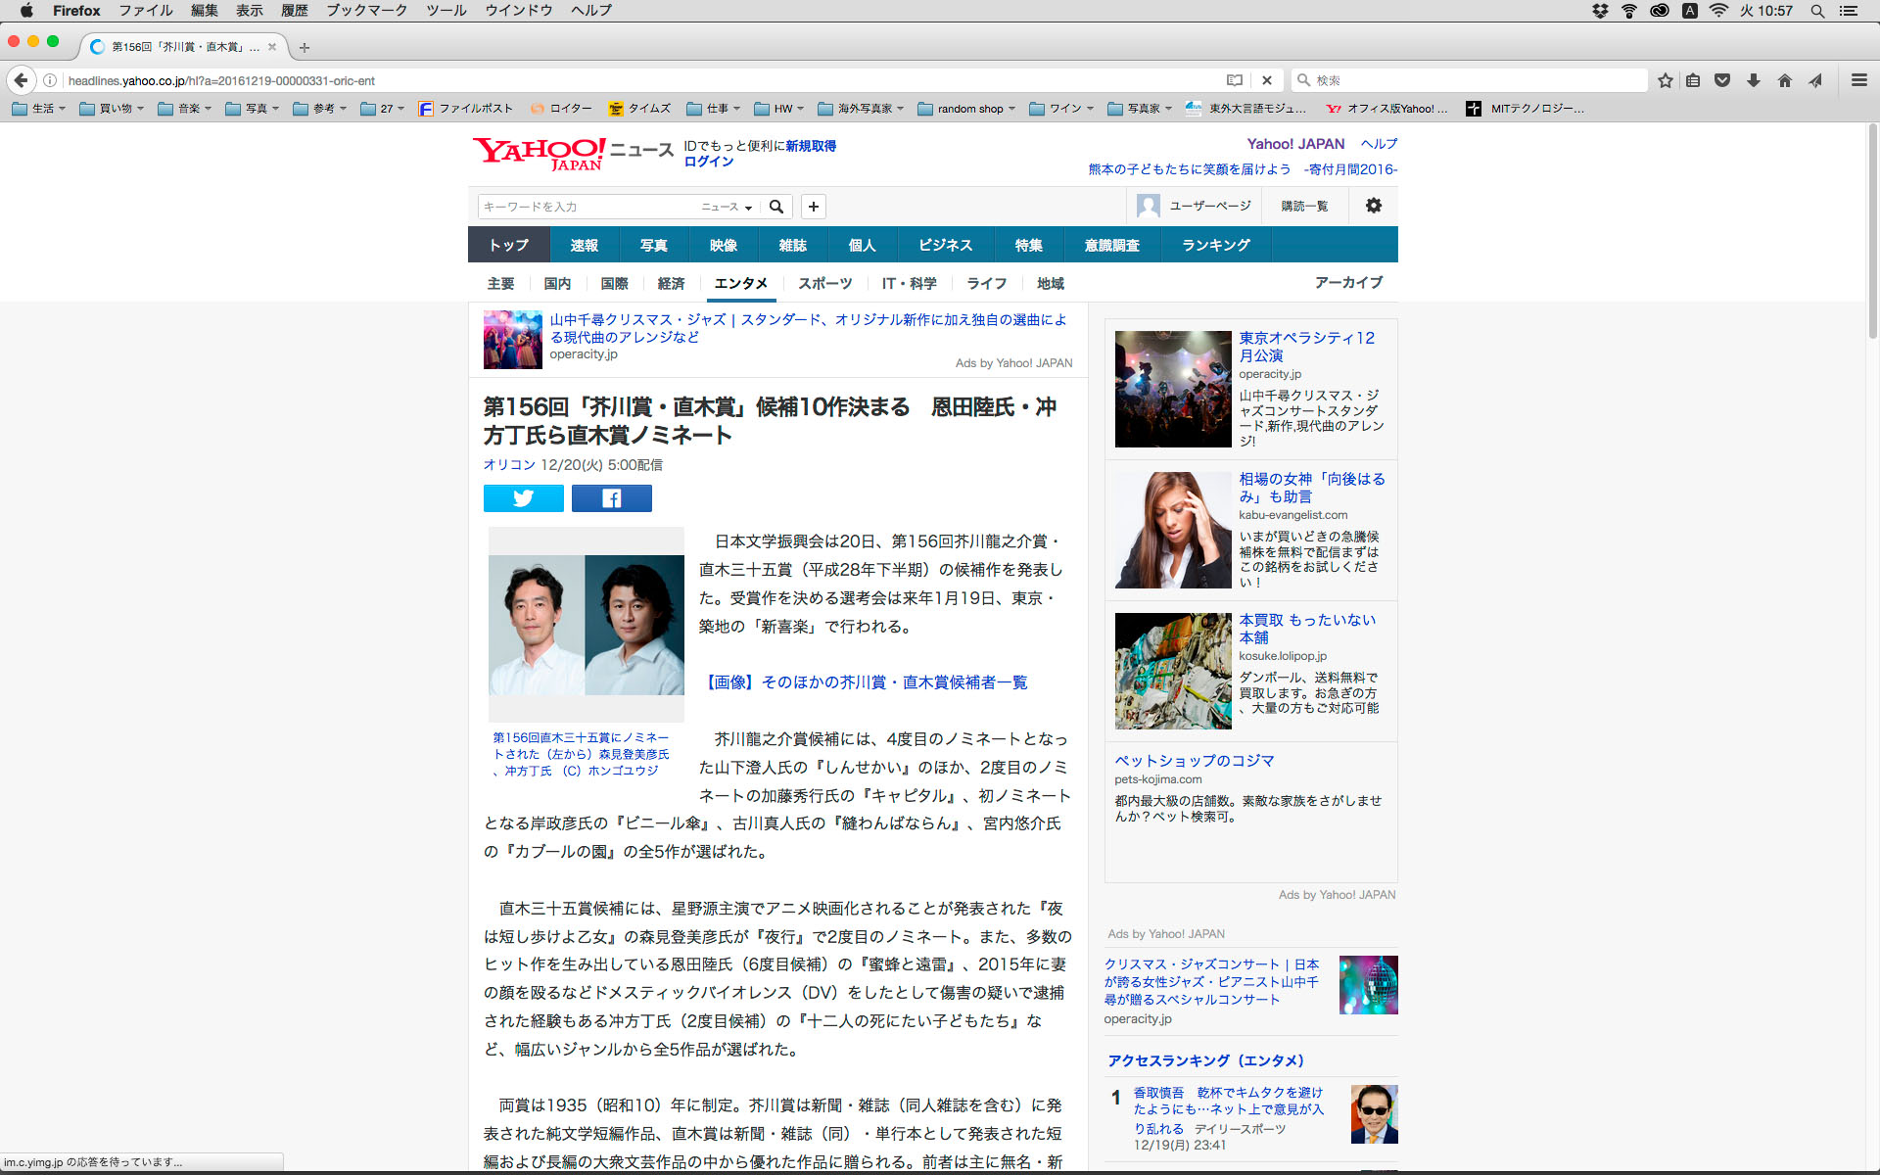Screen dimensions: 1880x1175
Task: Expand the ニュース search category dropdown
Action: click(x=727, y=207)
